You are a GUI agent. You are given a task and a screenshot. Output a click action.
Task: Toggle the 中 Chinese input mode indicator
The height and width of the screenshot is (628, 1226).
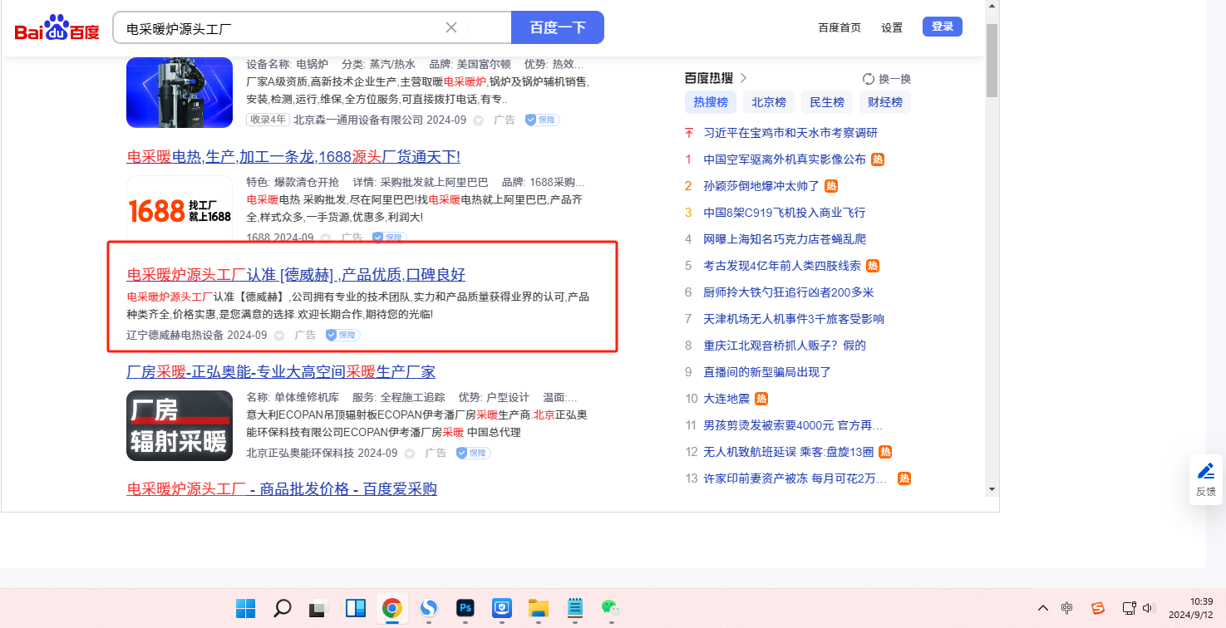1067,608
